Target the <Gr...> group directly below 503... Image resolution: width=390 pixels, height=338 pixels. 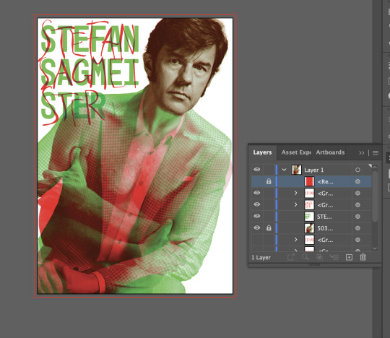357,240
